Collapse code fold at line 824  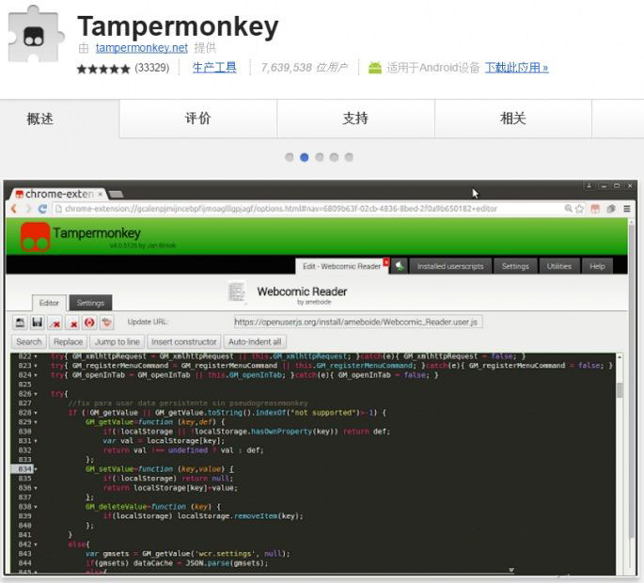pyautogui.click(x=36, y=375)
